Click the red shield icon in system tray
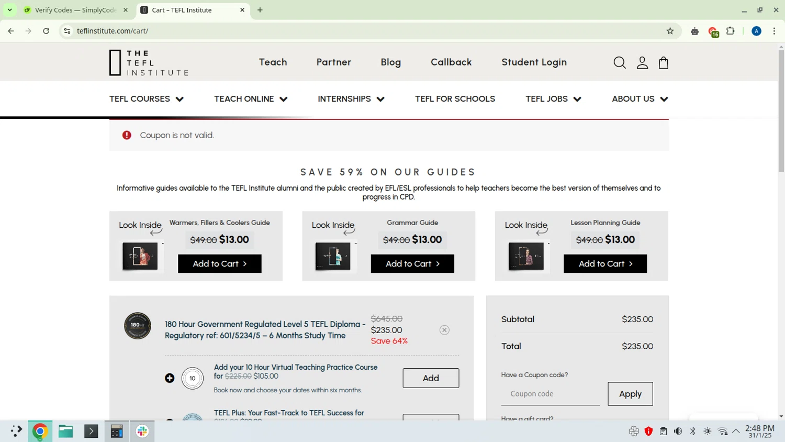 click(648, 432)
